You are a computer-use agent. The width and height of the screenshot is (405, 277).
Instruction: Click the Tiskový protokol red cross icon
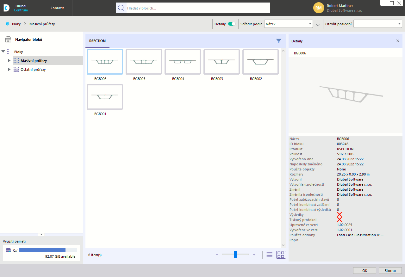[x=340, y=220]
